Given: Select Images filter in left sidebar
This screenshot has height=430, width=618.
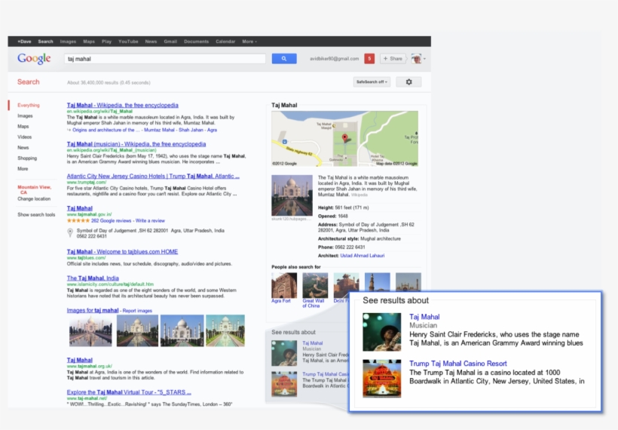Looking at the screenshot, I should (x=25, y=116).
